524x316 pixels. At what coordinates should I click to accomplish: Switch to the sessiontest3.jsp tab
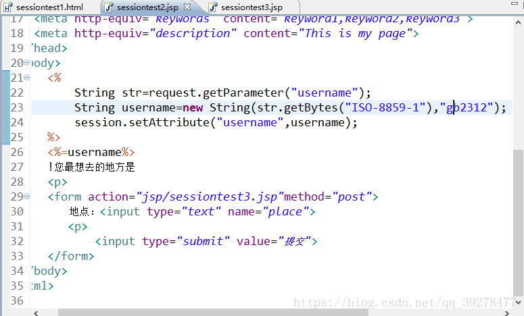coord(252,7)
